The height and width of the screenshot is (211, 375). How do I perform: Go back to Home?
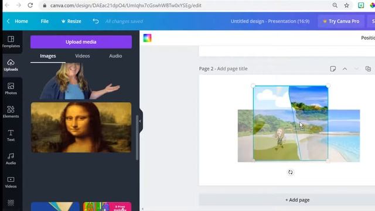coord(18,21)
